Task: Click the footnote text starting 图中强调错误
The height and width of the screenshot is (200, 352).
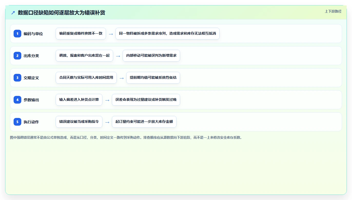Action: tap(126, 137)
